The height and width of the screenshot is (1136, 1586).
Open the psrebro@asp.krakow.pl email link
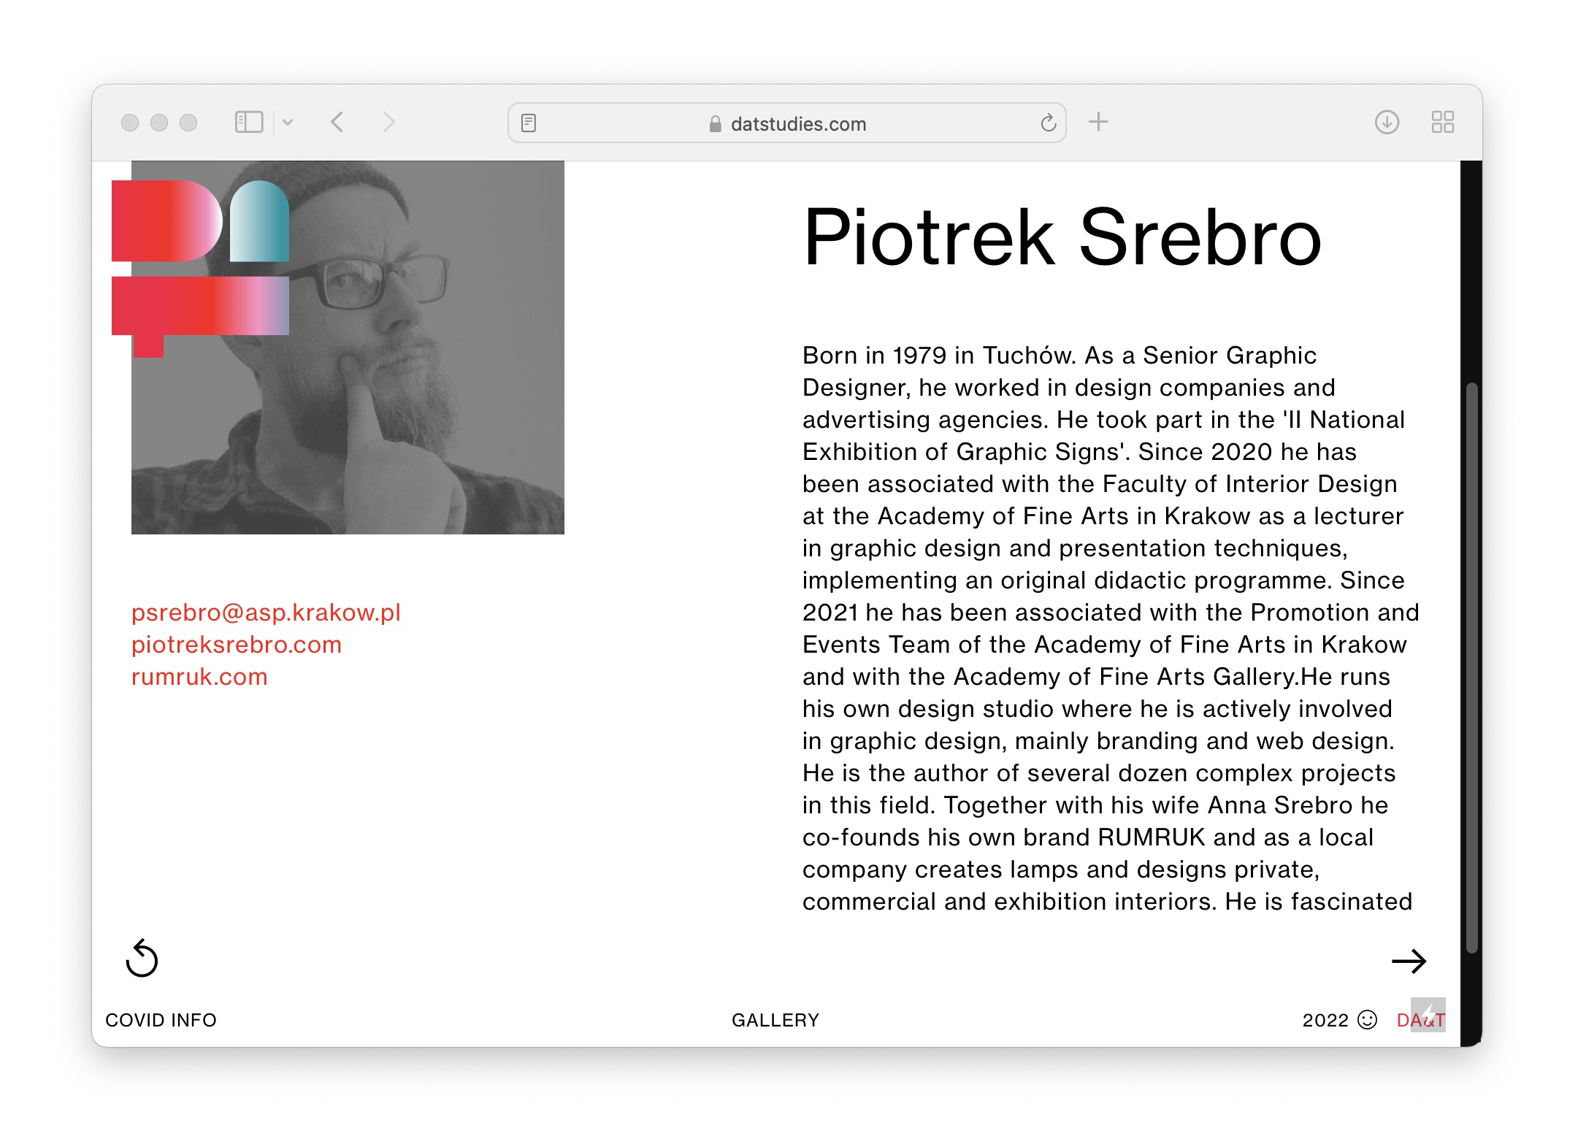266,613
